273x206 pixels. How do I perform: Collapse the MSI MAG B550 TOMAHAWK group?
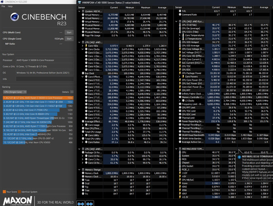tap(176, 149)
